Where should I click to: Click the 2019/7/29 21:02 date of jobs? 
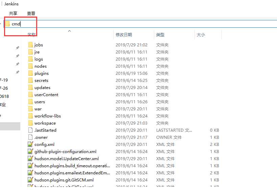132,45
